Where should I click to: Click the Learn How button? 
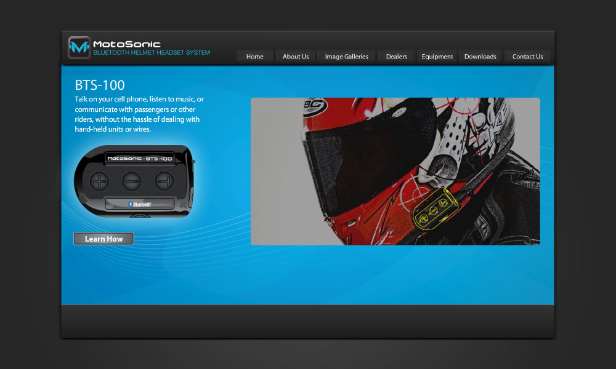pyautogui.click(x=103, y=239)
